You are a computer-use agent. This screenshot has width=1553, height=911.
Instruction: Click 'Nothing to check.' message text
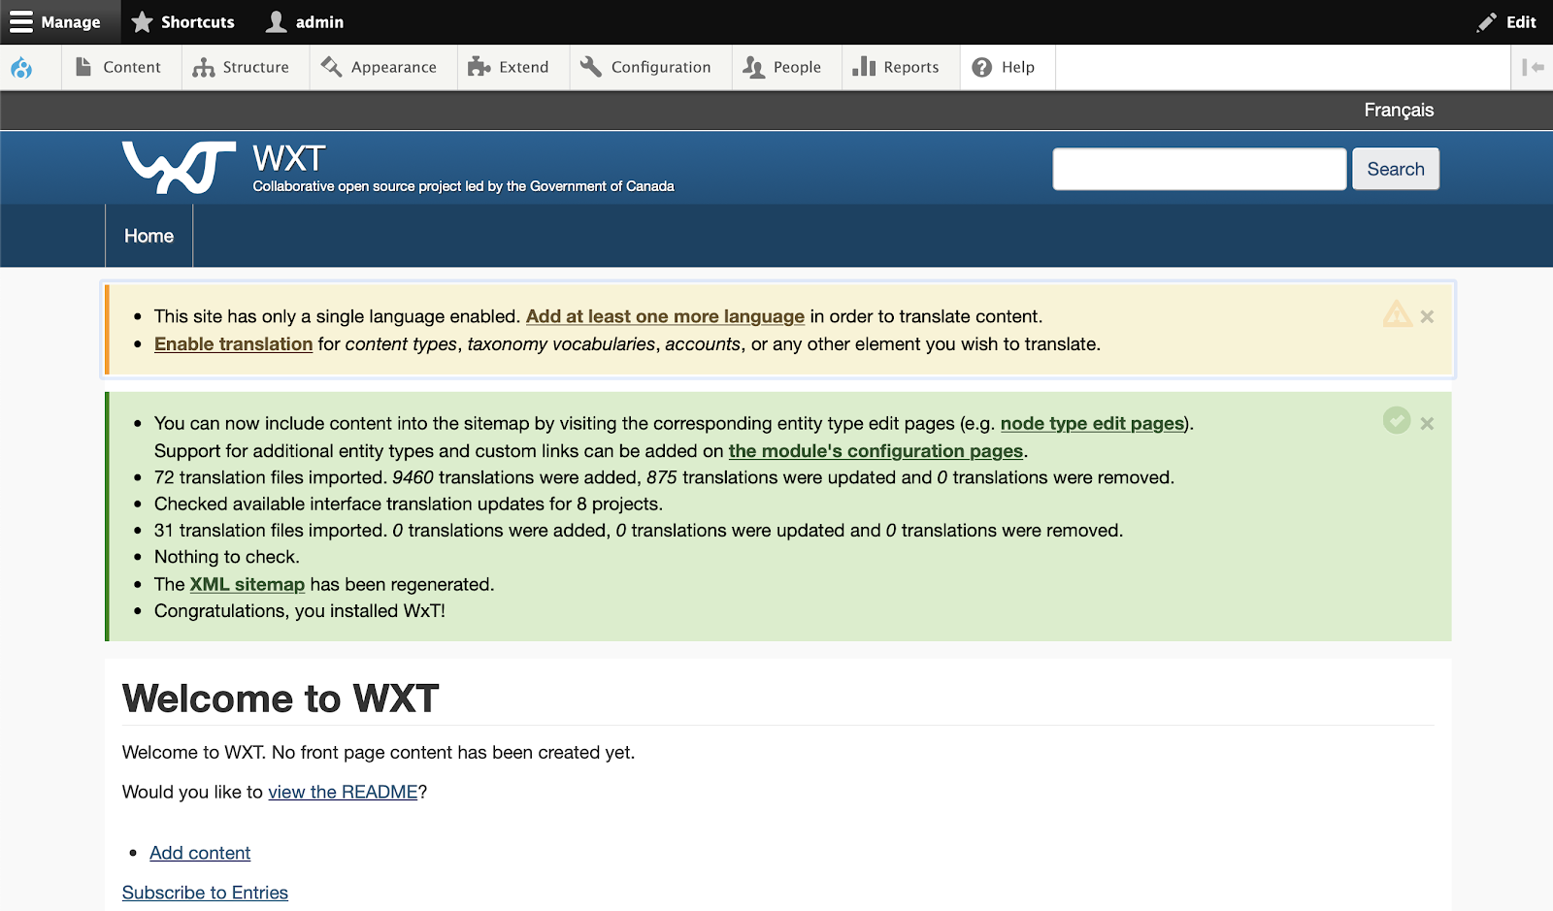(x=227, y=557)
